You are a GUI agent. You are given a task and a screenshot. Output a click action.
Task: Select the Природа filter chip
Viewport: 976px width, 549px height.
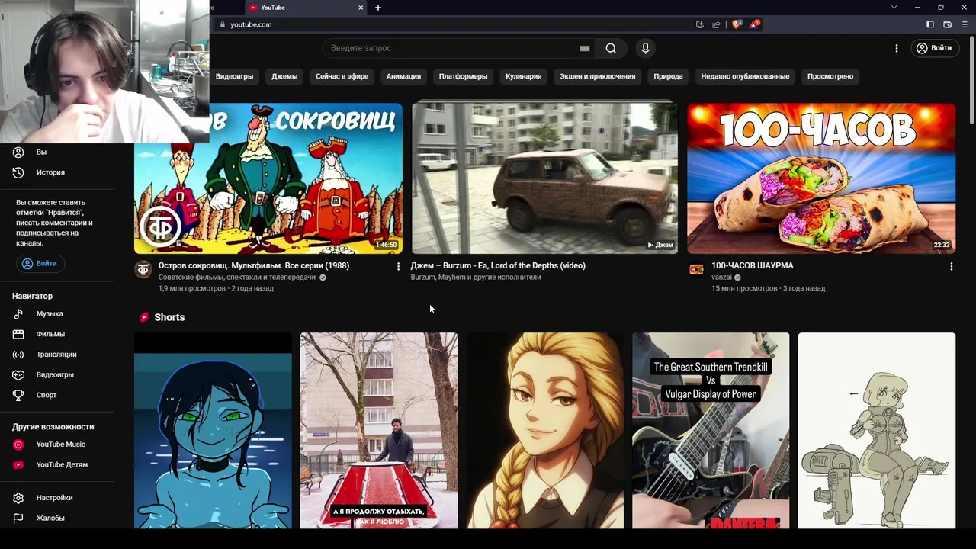click(668, 76)
